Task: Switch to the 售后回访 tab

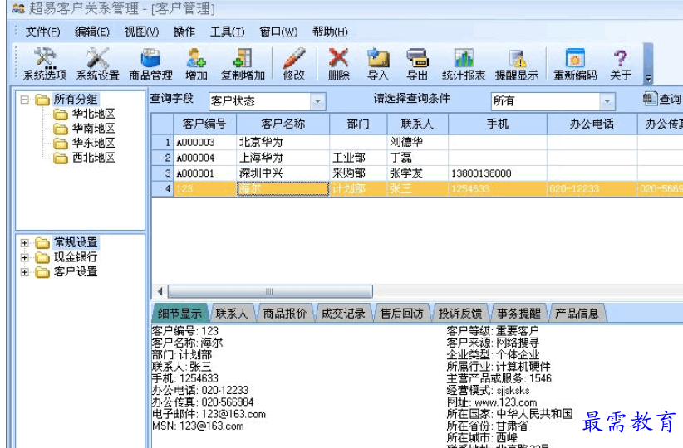Action: [x=401, y=313]
